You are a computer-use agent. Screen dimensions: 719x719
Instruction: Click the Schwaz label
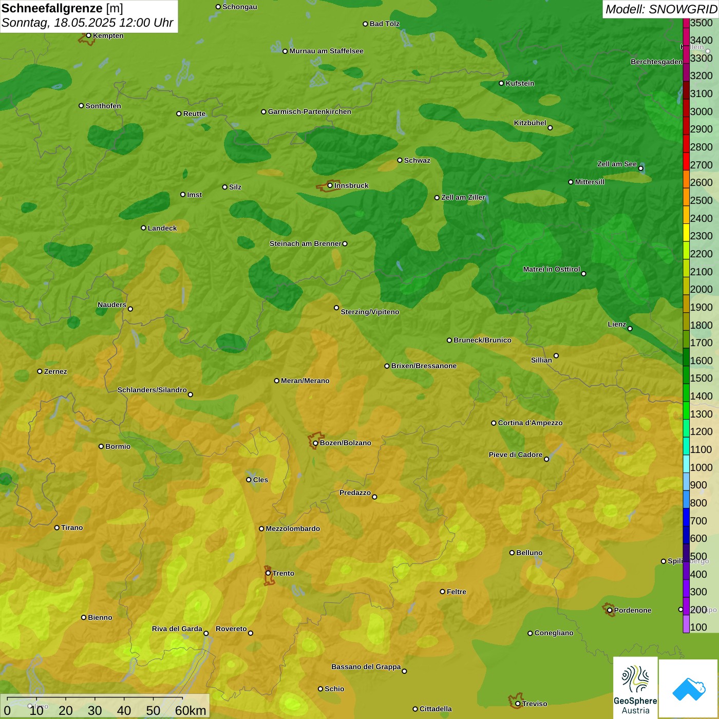417,160
